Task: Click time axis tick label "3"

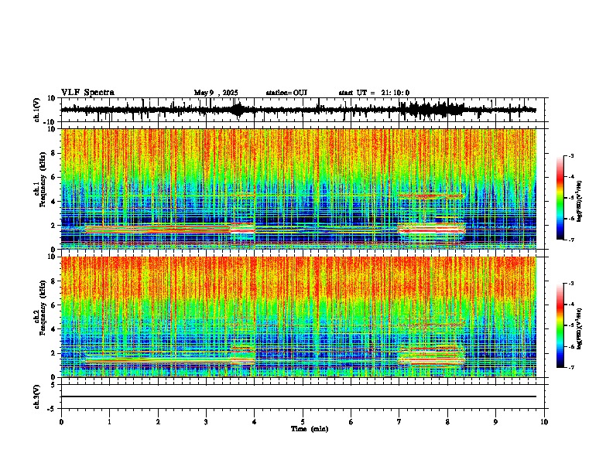Action: tap(206, 422)
